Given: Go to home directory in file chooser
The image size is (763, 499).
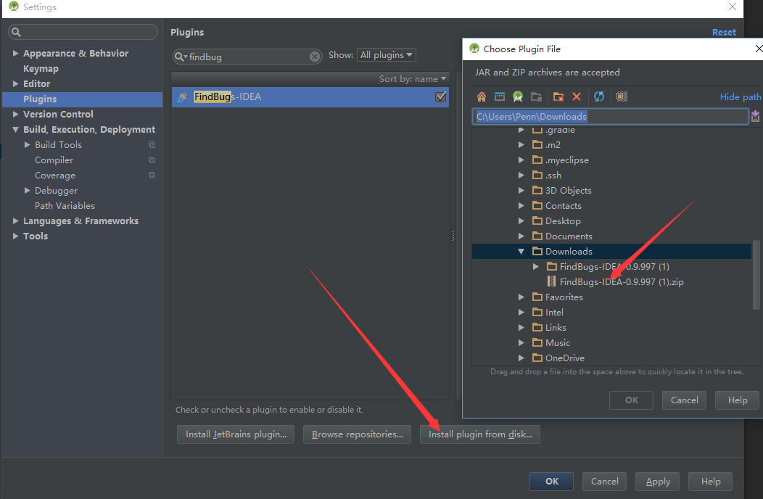Looking at the screenshot, I should pyautogui.click(x=482, y=96).
